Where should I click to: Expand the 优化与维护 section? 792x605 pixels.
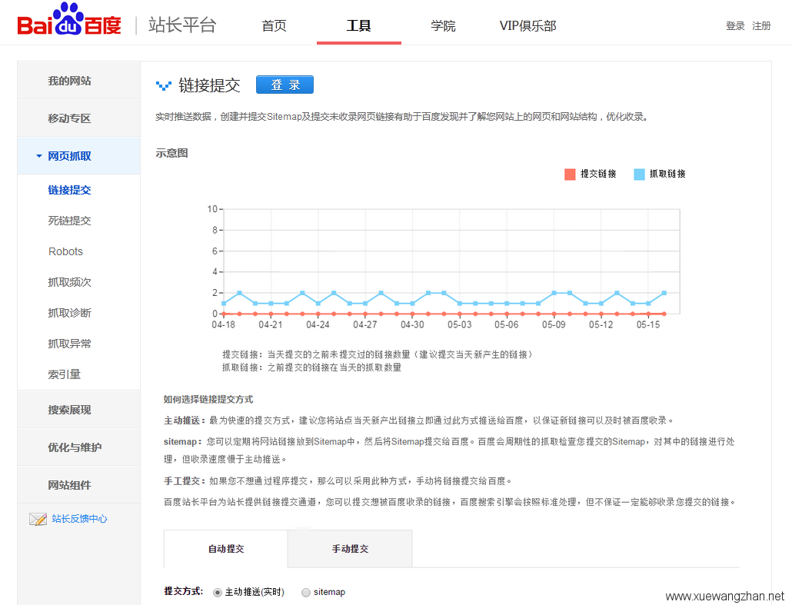[72, 447]
